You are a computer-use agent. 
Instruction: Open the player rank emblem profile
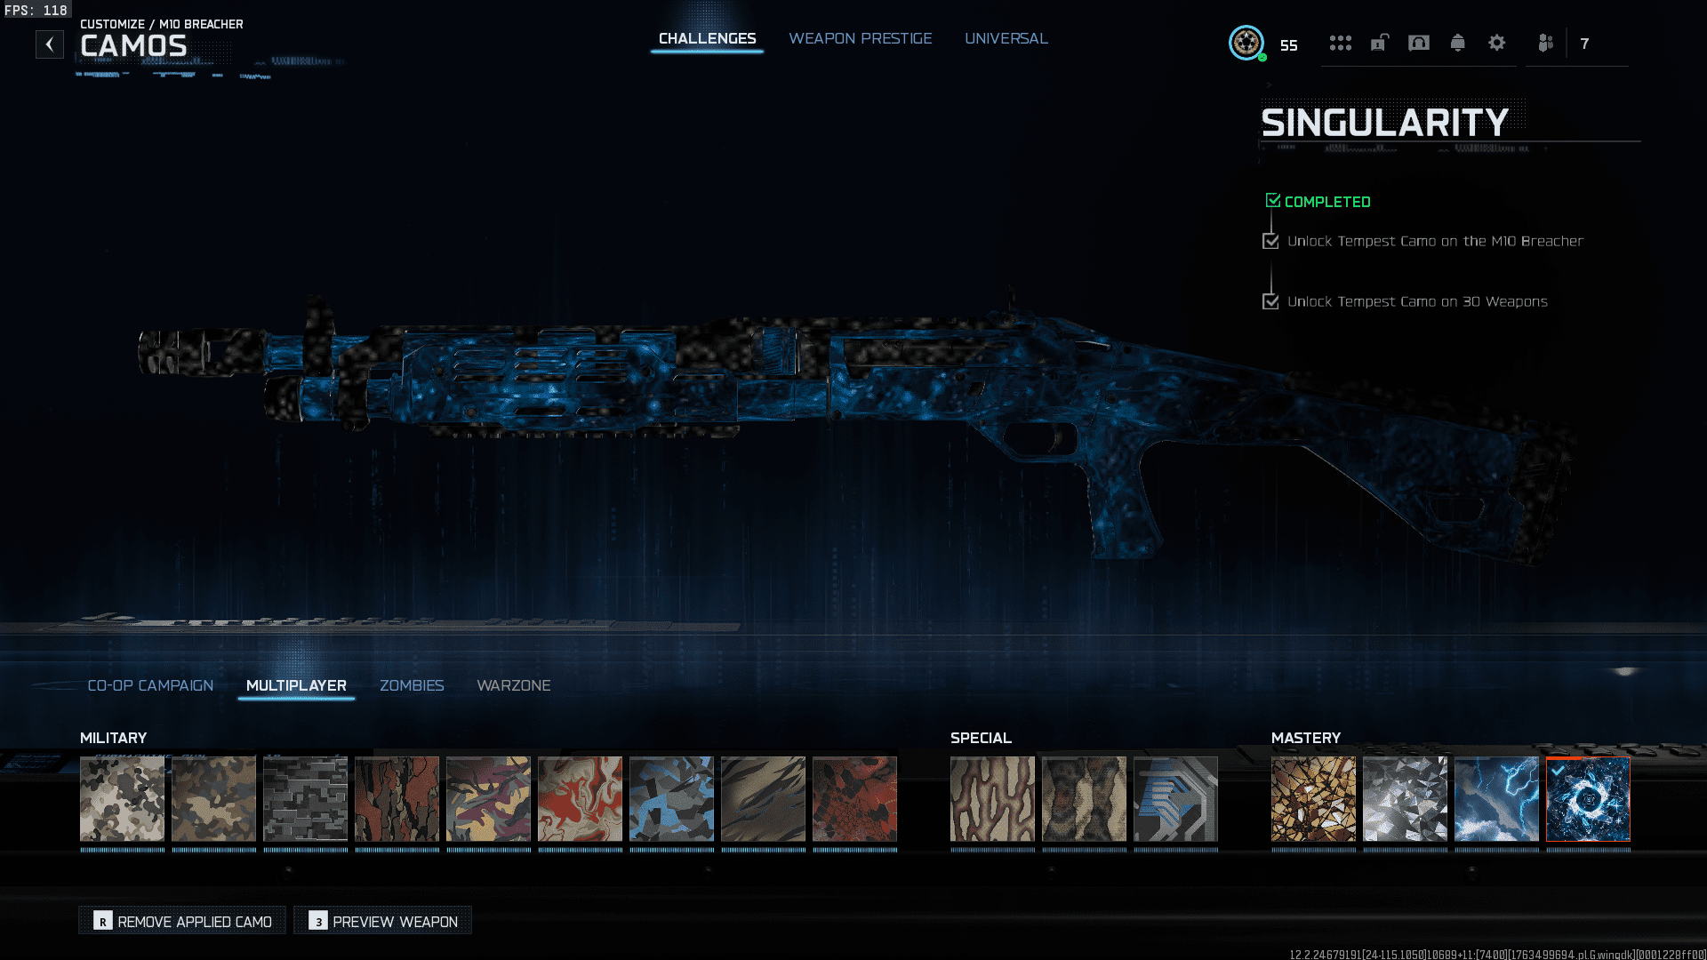1246,43
